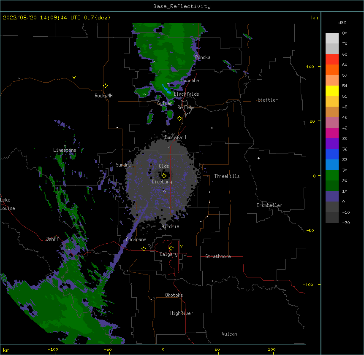The height and width of the screenshot is (355, 364).
Task: Click the Drumheller label
Action: tap(269, 205)
